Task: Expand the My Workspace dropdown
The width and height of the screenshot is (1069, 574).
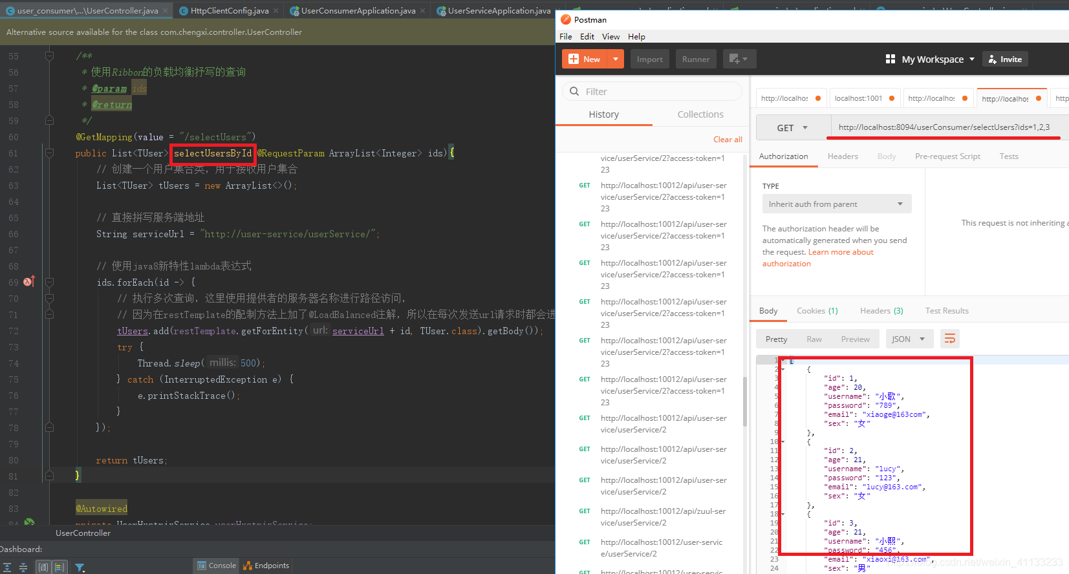Action: (930, 59)
